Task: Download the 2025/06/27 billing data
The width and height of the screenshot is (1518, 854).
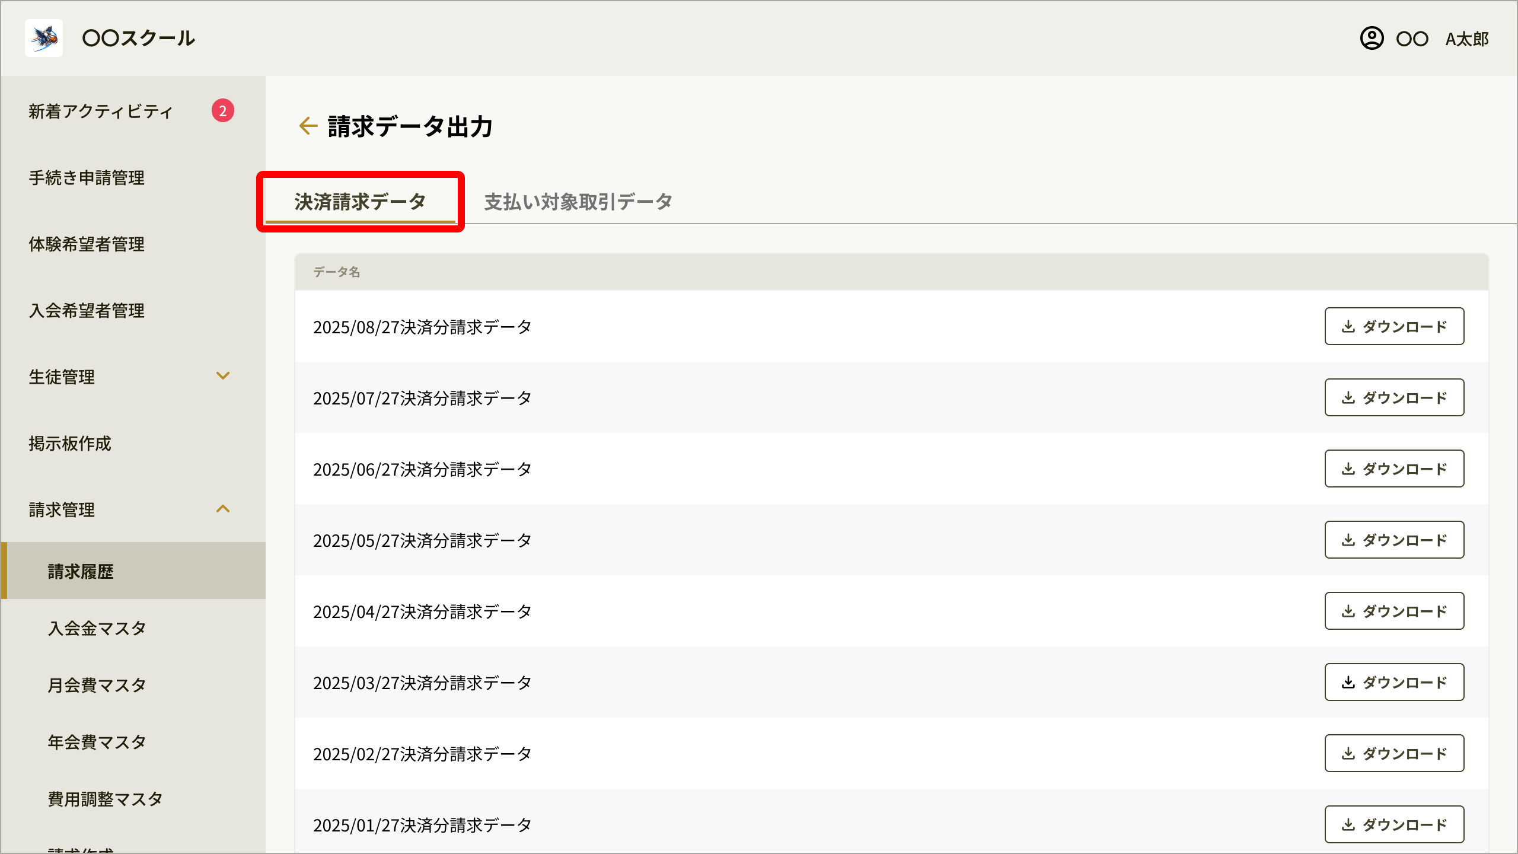Action: pyautogui.click(x=1394, y=469)
